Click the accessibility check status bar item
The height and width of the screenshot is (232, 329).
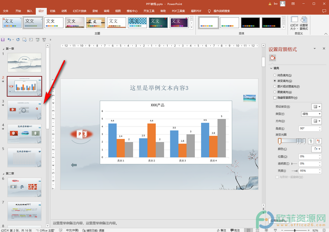click(x=93, y=230)
